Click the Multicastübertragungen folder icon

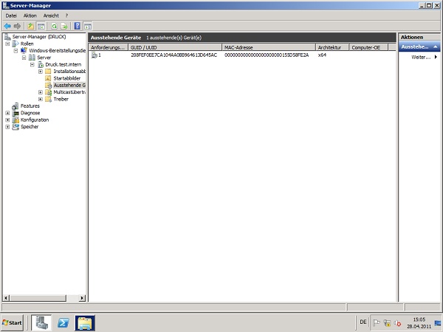pos(48,92)
